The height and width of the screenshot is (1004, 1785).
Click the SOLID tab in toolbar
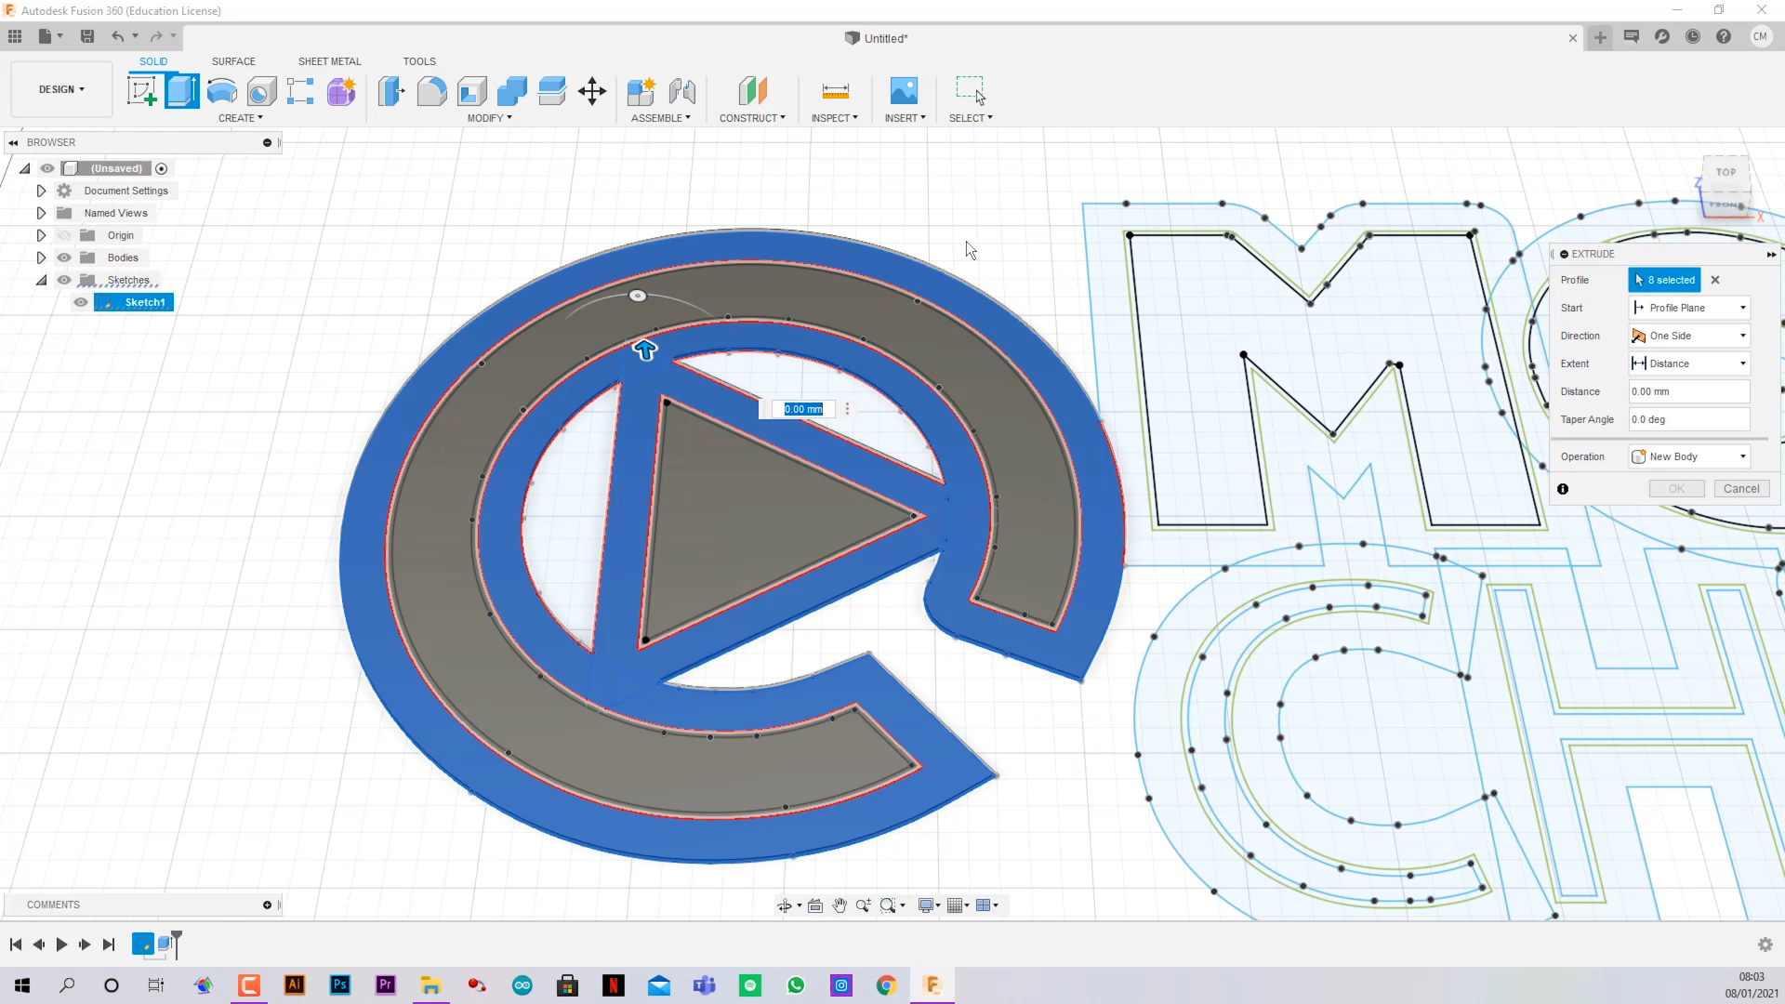tap(152, 60)
